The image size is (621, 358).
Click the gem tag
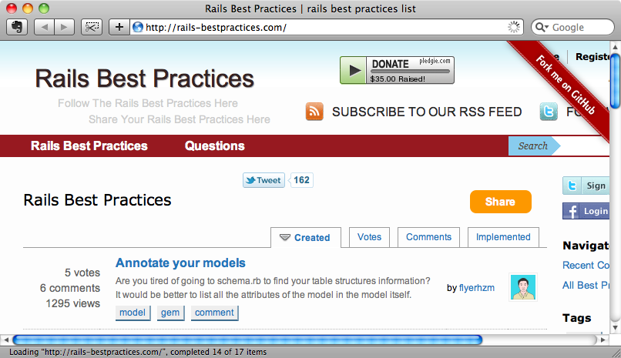[x=170, y=313]
